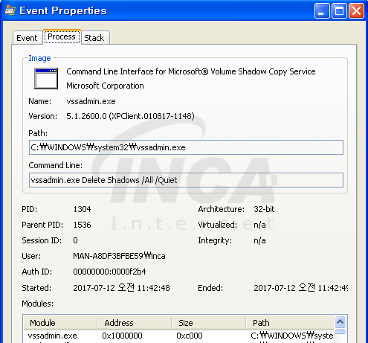Click the Path column header in modules

(291, 323)
